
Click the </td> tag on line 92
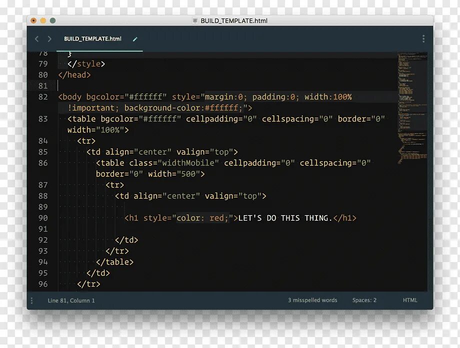tap(126, 240)
